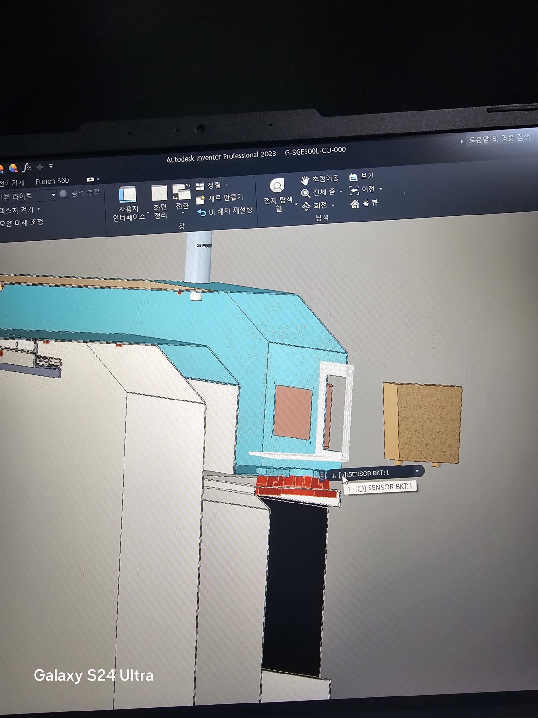Open the Arrange (정렬) windows dropdown
This screenshot has width=538, height=718.
coord(226,185)
